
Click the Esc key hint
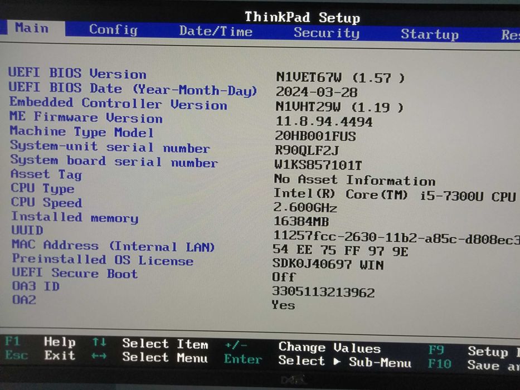click(x=17, y=355)
